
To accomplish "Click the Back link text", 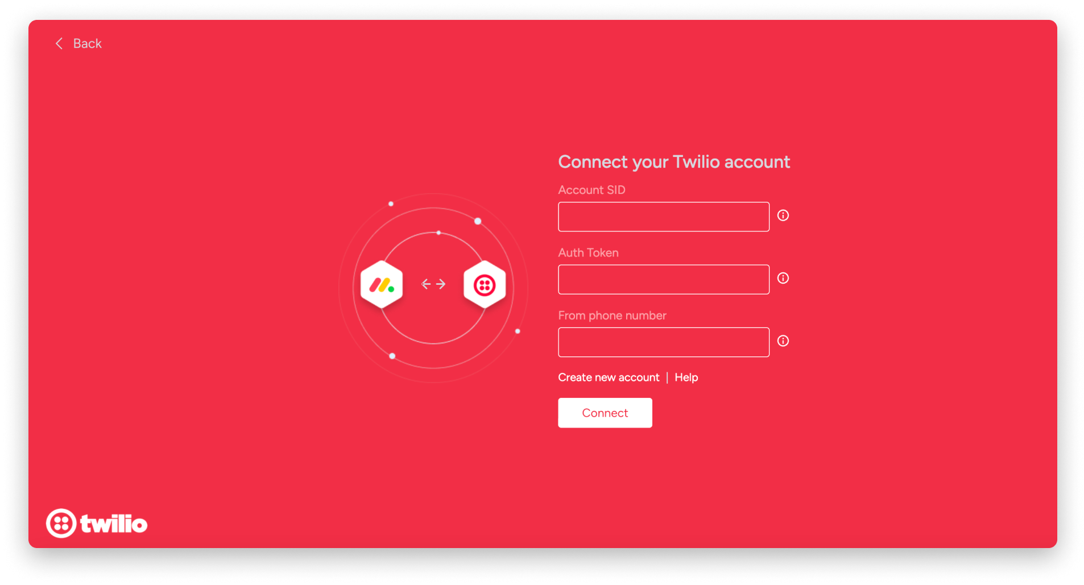I will point(87,44).
